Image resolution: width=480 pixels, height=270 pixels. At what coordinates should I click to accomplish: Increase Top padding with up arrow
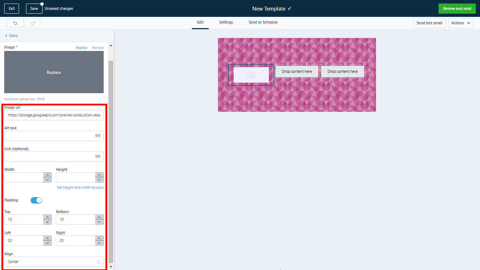coord(47,217)
